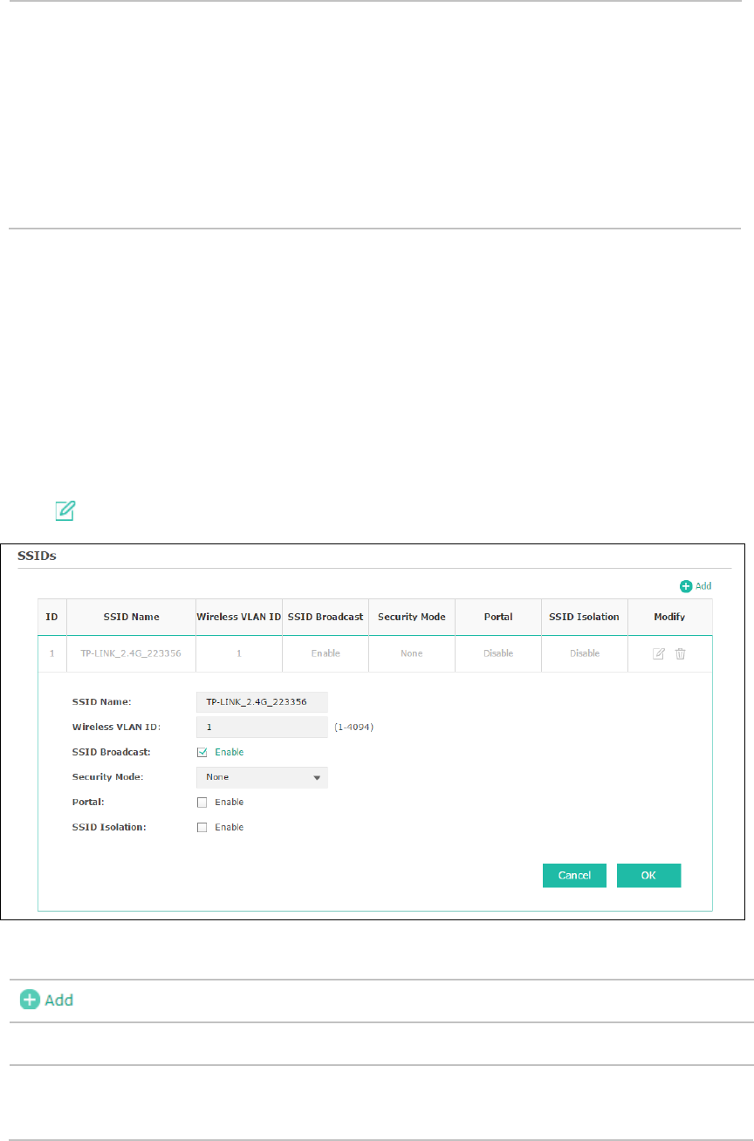Click the Portal column header
The width and height of the screenshot is (754, 1141).
pyautogui.click(x=497, y=617)
